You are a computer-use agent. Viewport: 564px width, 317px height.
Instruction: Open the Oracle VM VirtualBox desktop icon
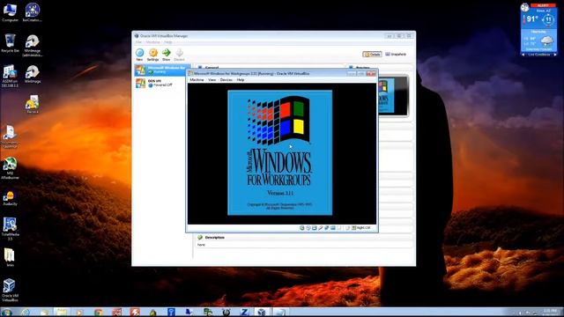click(x=10, y=291)
